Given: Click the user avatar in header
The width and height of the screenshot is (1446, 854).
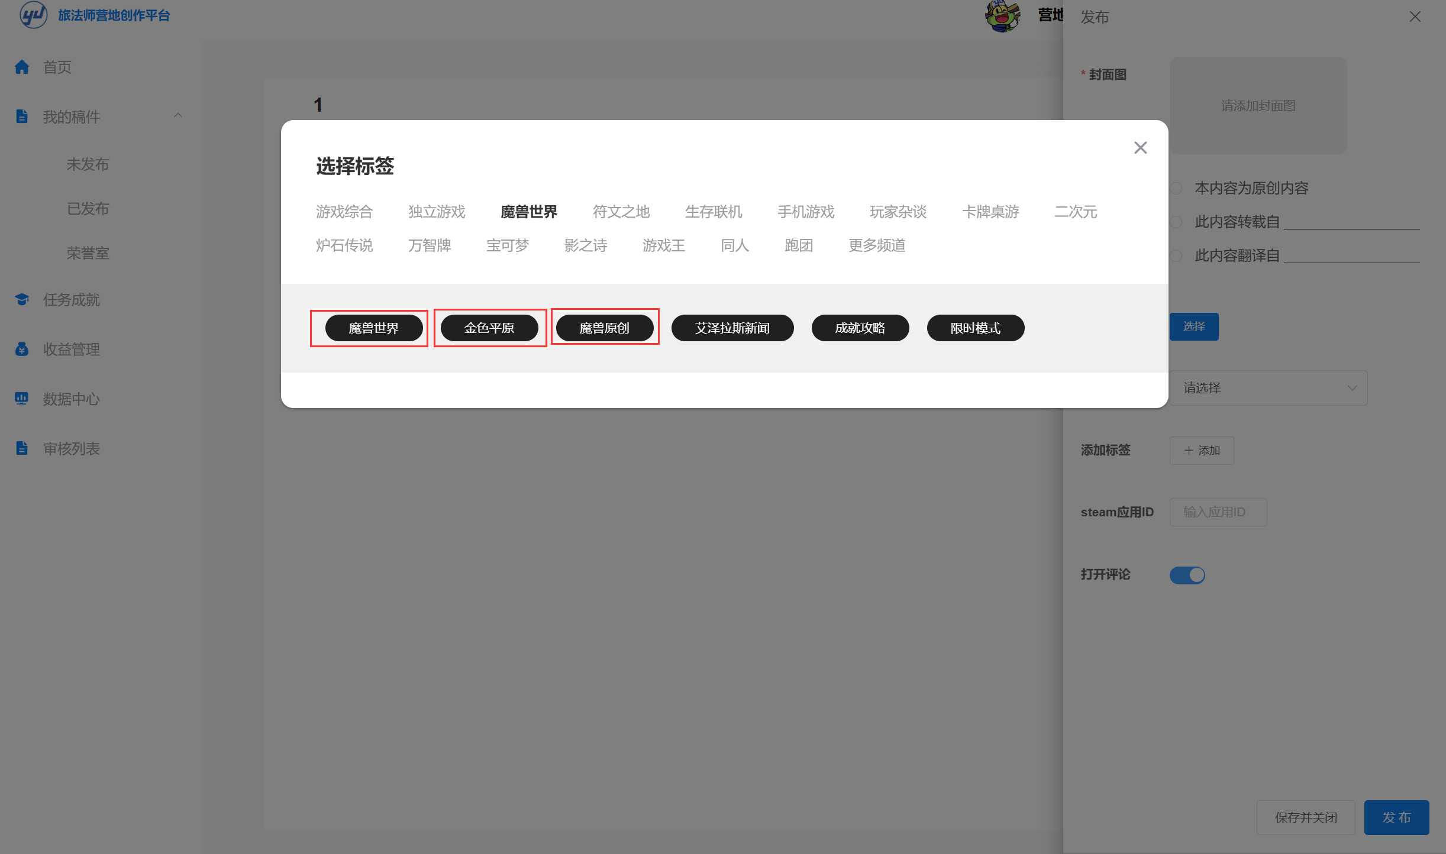Looking at the screenshot, I should coord(1003,16).
